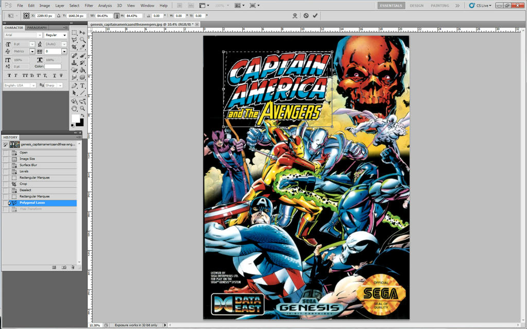527x329 pixels.
Task: Toggle Faux Bold in Character panel
Action: tap(8, 76)
